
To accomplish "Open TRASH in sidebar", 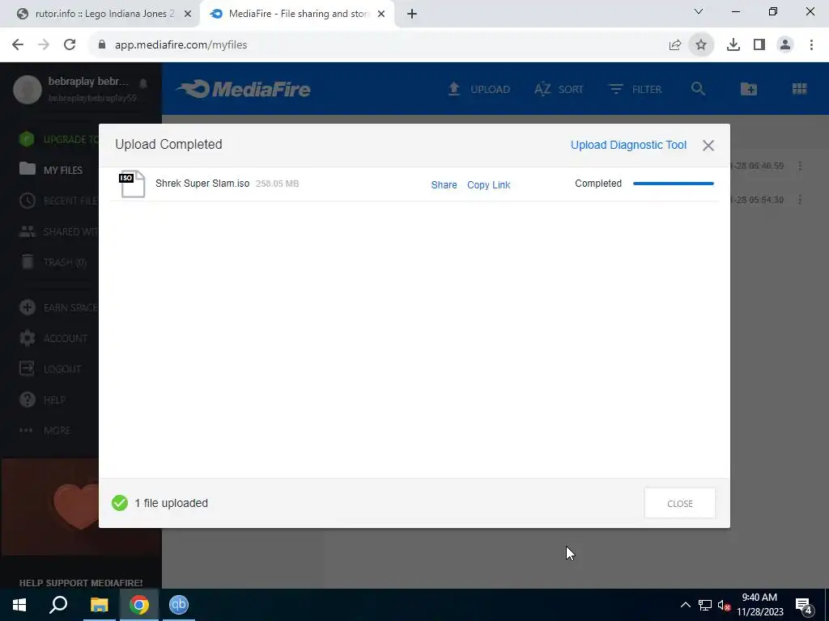I will (x=53, y=262).
